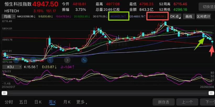Screen dimensions: 215x107
Task: Tap the collapse arrows icon on the chart
Action: [84, 60]
